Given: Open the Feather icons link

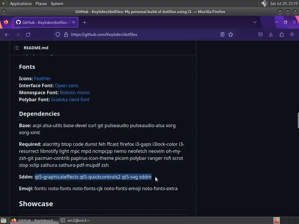Looking at the screenshot, I should point(42,78).
